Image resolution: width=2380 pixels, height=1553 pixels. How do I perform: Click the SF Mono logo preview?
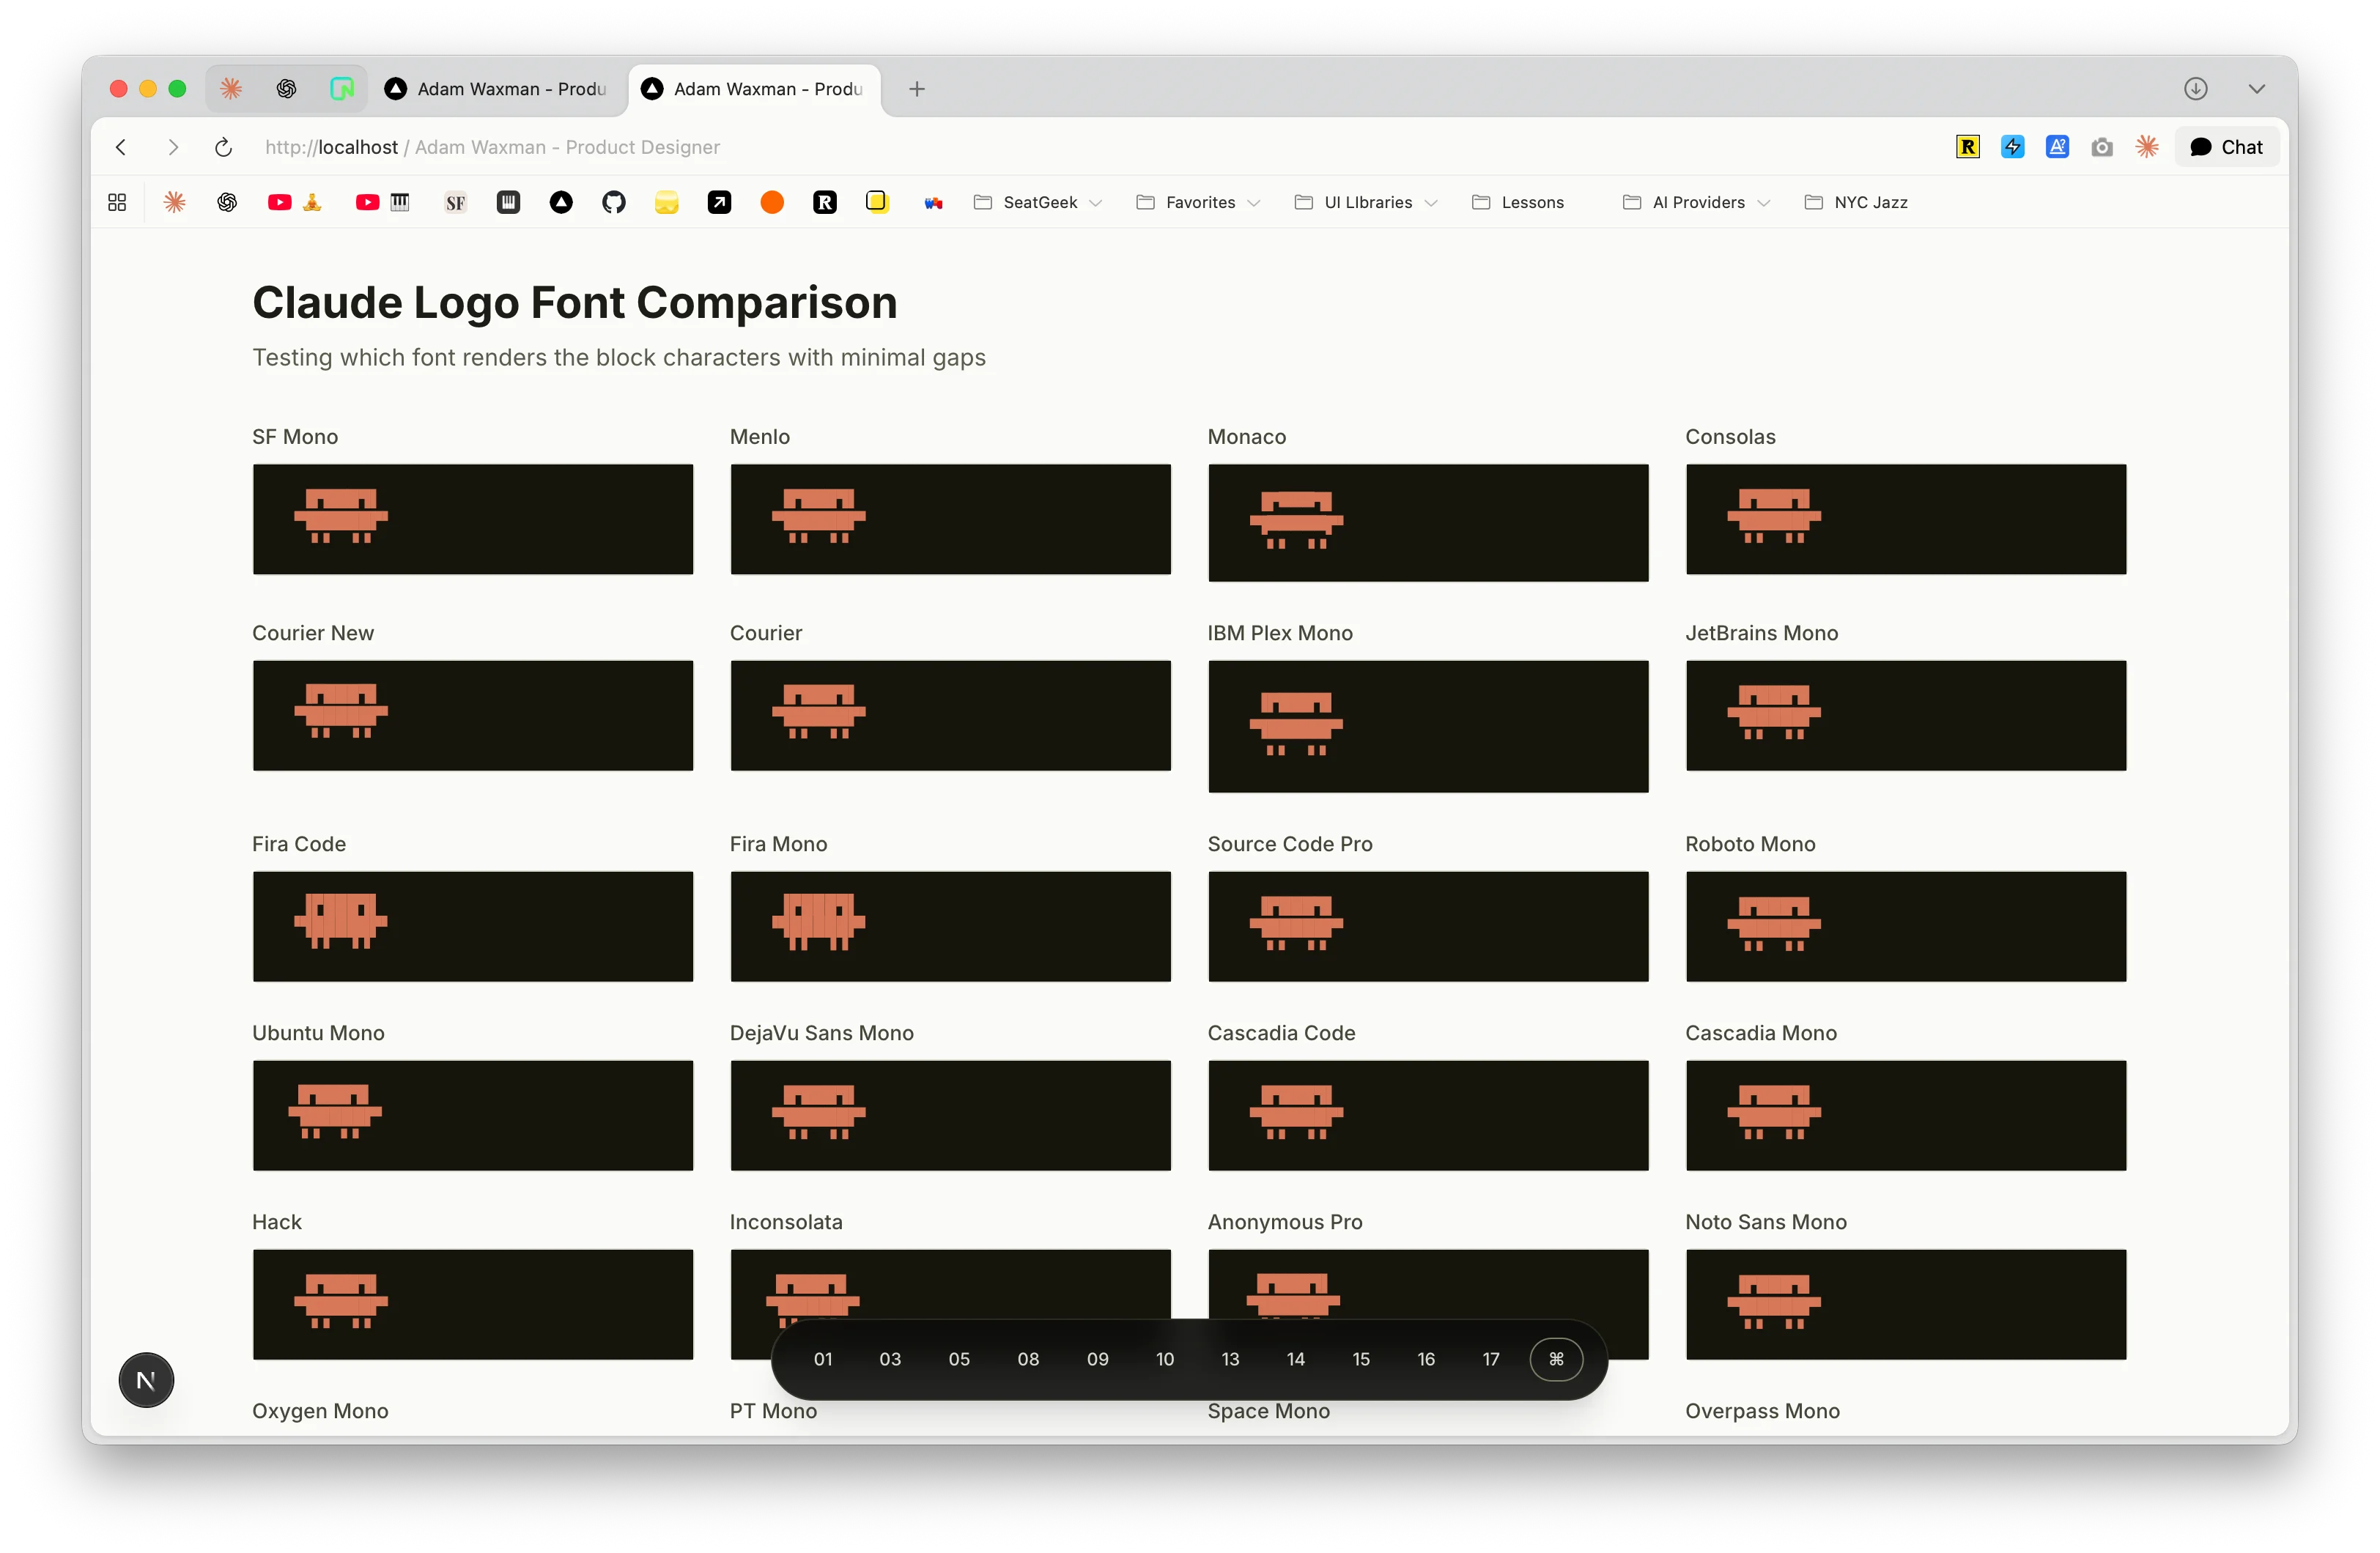(473, 519)
